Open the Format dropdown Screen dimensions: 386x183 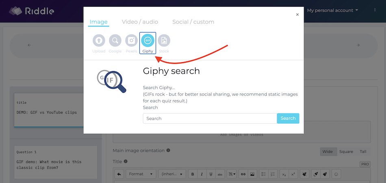coord(141,174)
